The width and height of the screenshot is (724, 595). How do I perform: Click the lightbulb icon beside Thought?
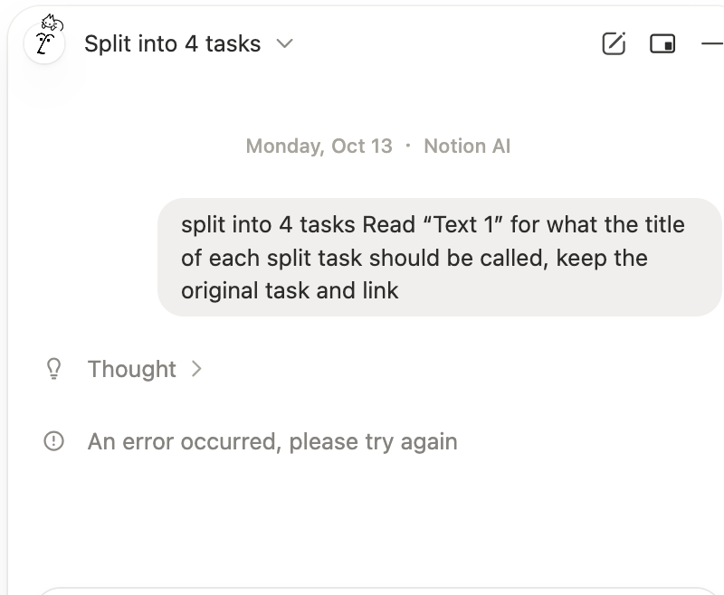pyautogui.click(x=54, y=369)
